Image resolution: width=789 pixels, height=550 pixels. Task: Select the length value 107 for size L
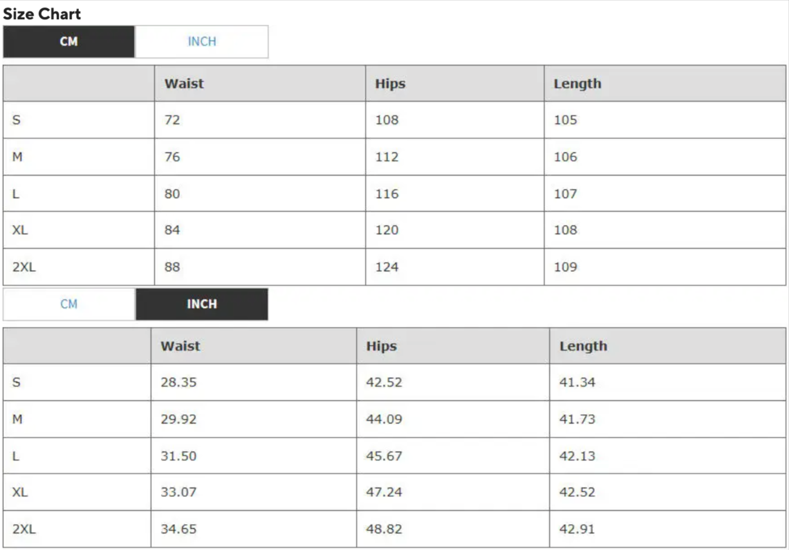[x=565, y=194]
